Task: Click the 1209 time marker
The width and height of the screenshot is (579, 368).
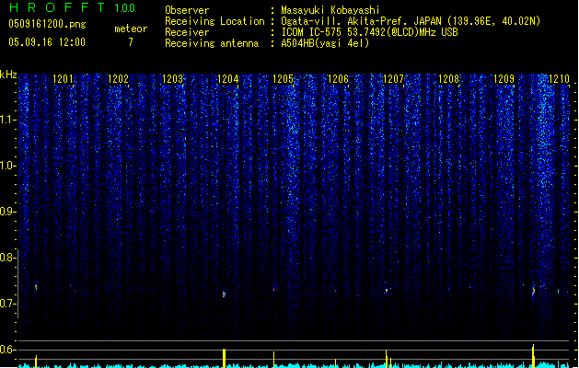Action: (x=504, y=79)
